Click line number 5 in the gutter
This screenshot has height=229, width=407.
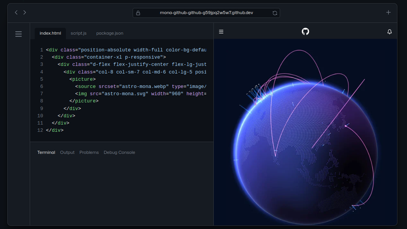[x=42, y=79]
